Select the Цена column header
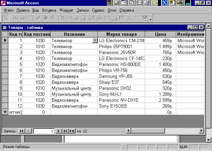 pos(160,34)
